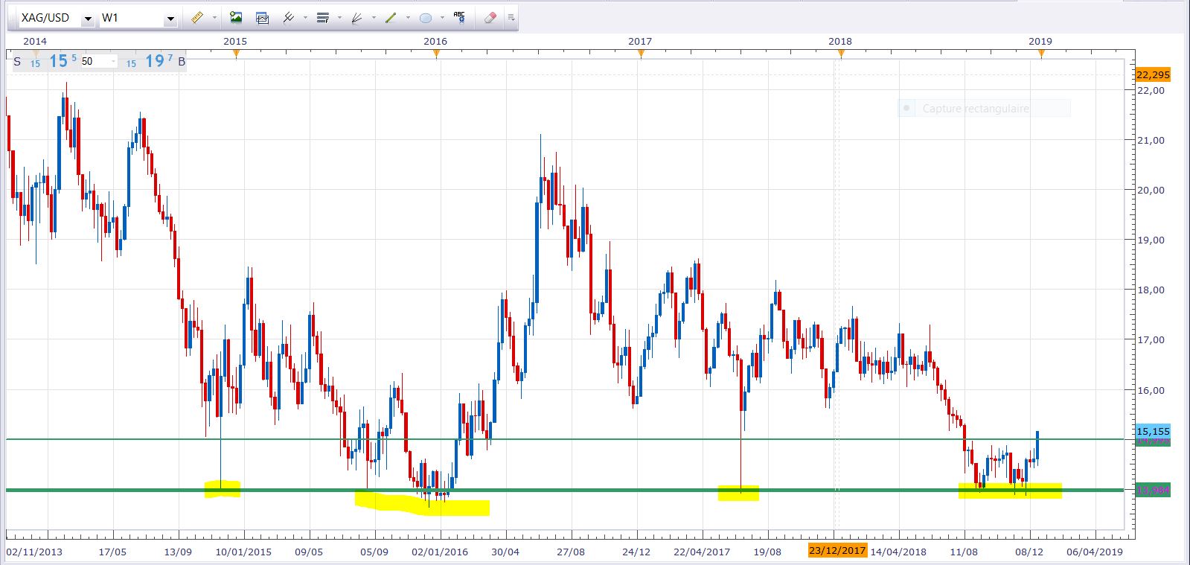The image size is (1190, 565).
Task: Click the orange 22,295 price label
Action: click(1153, 74)
